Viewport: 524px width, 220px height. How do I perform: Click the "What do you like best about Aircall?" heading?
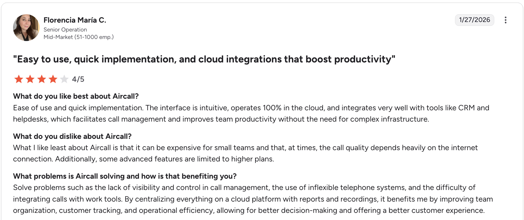(x=76, y=96)
